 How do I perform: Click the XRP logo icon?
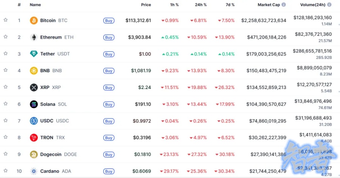pyautogui.click(x=34, y=87)
